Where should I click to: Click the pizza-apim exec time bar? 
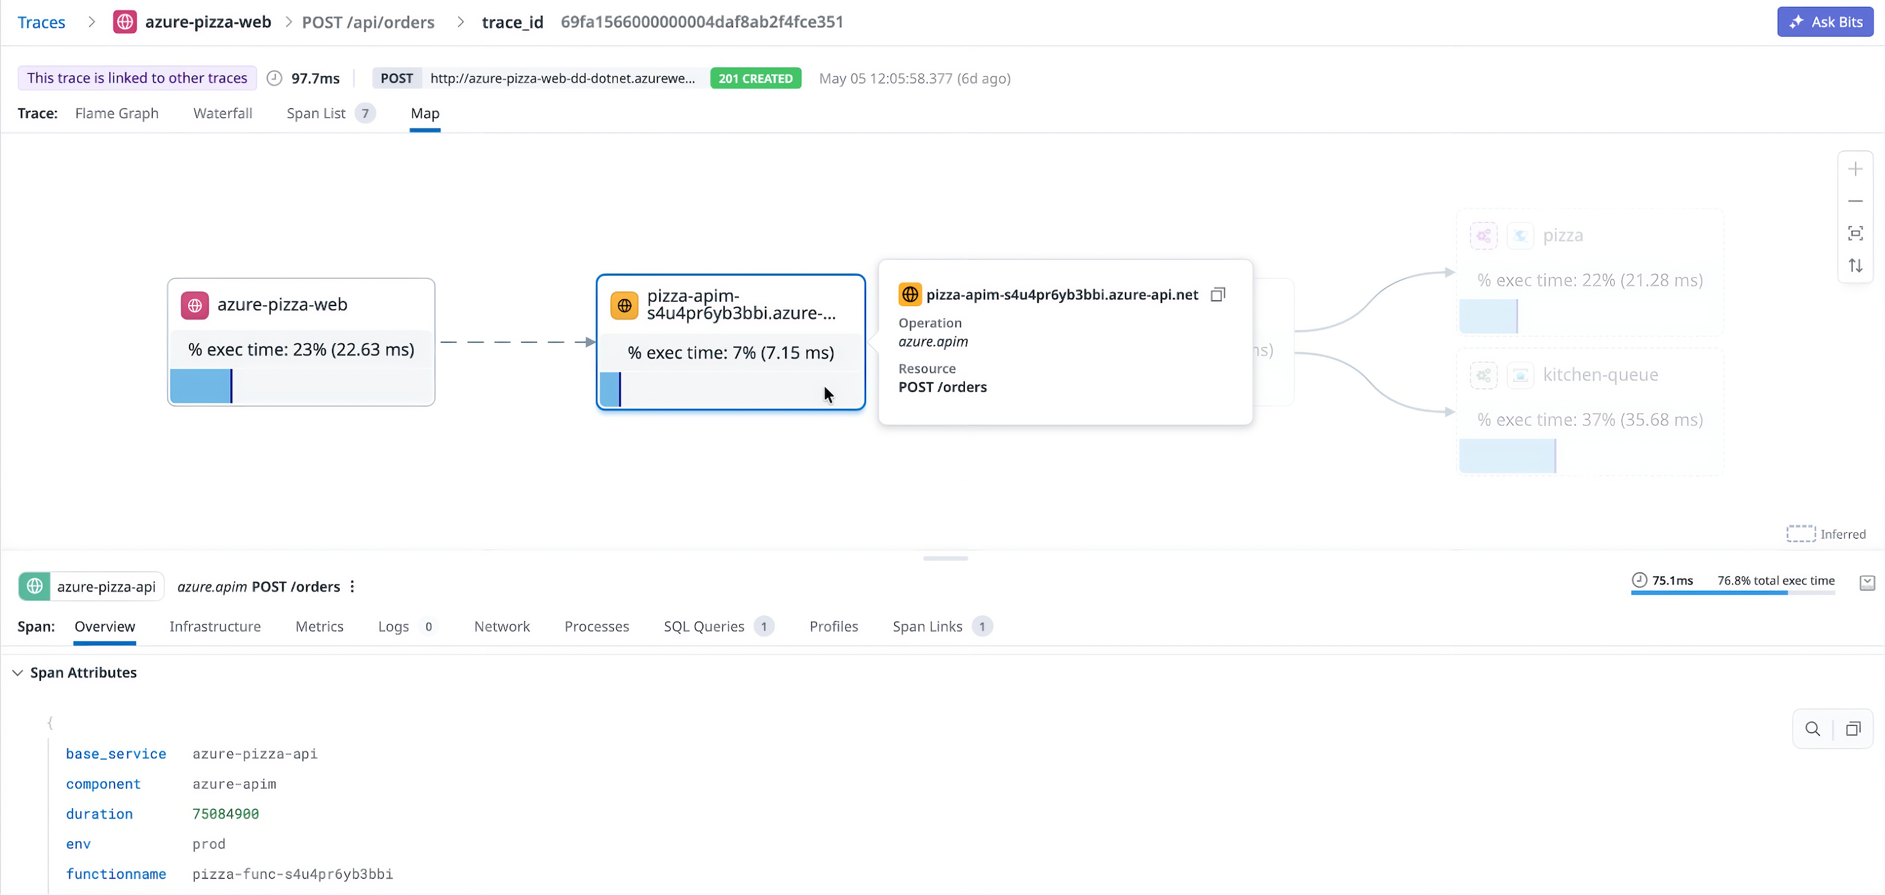[x=730, y=389]
